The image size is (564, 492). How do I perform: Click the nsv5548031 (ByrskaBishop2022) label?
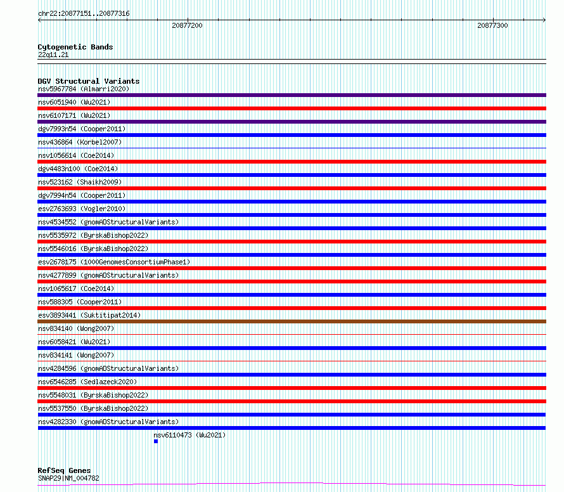point(93,395)
